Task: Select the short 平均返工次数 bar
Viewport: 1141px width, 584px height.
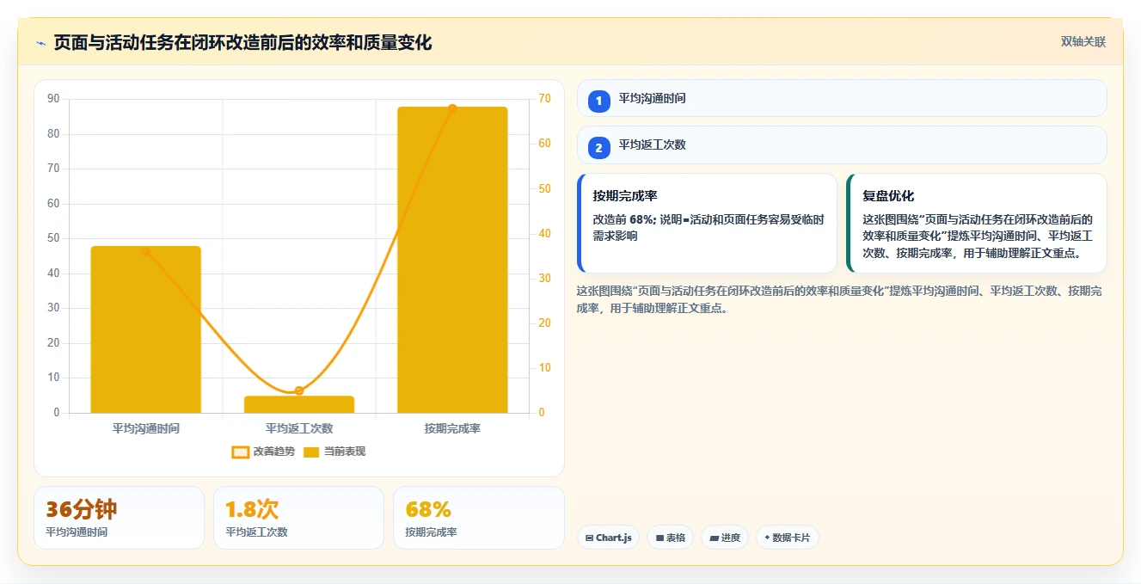Action: tap(299, 404)
